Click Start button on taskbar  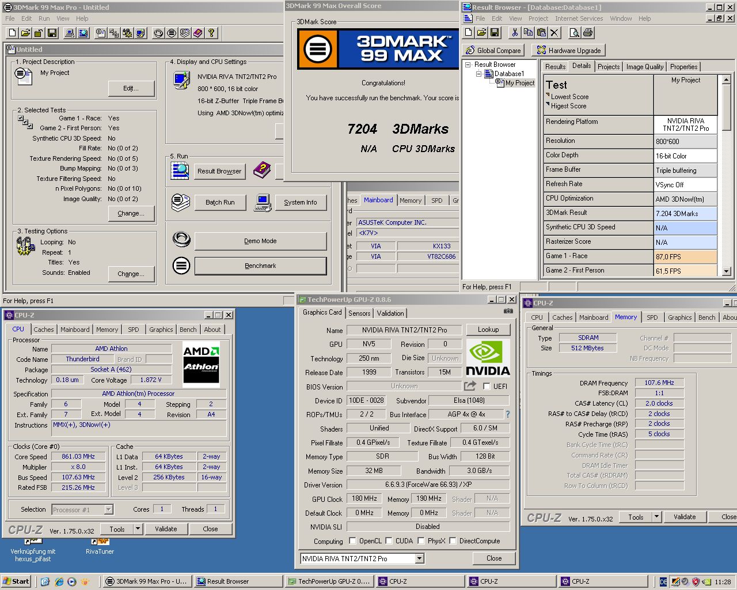pyautogui.click(x=16, y=581)
